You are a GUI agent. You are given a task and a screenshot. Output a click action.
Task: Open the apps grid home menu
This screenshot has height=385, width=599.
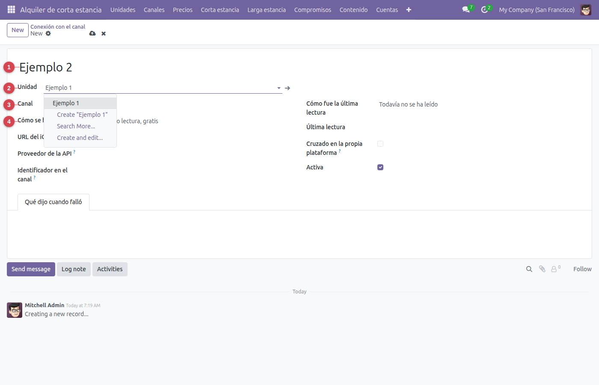[x=11, y=9]
